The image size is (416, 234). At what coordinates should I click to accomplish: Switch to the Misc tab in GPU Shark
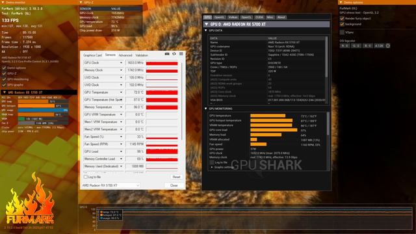(270, 18)
